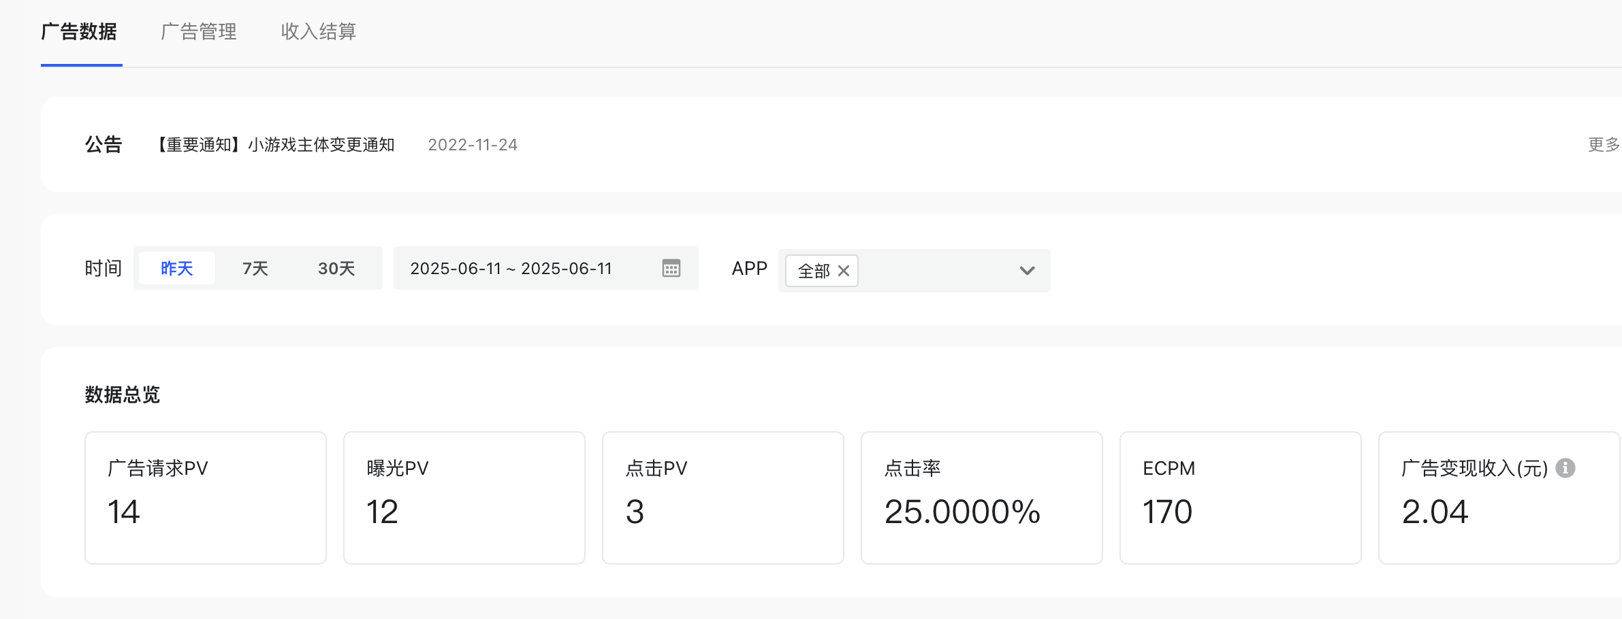
Task: Switch time range to 7天
Action: click(x=255, y=269)
